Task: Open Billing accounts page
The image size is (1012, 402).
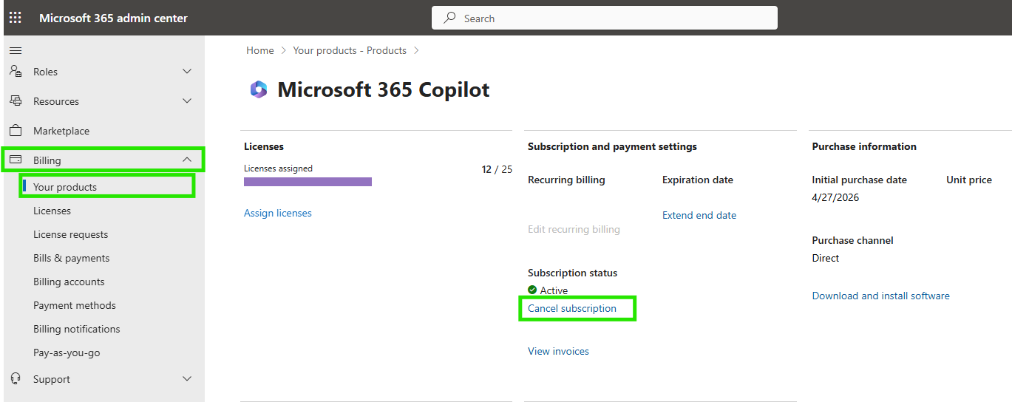Action: pos(69,282)
